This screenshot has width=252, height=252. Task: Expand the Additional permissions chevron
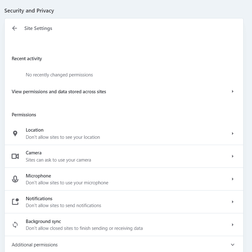pyautogui.click(x=233, y=245)
